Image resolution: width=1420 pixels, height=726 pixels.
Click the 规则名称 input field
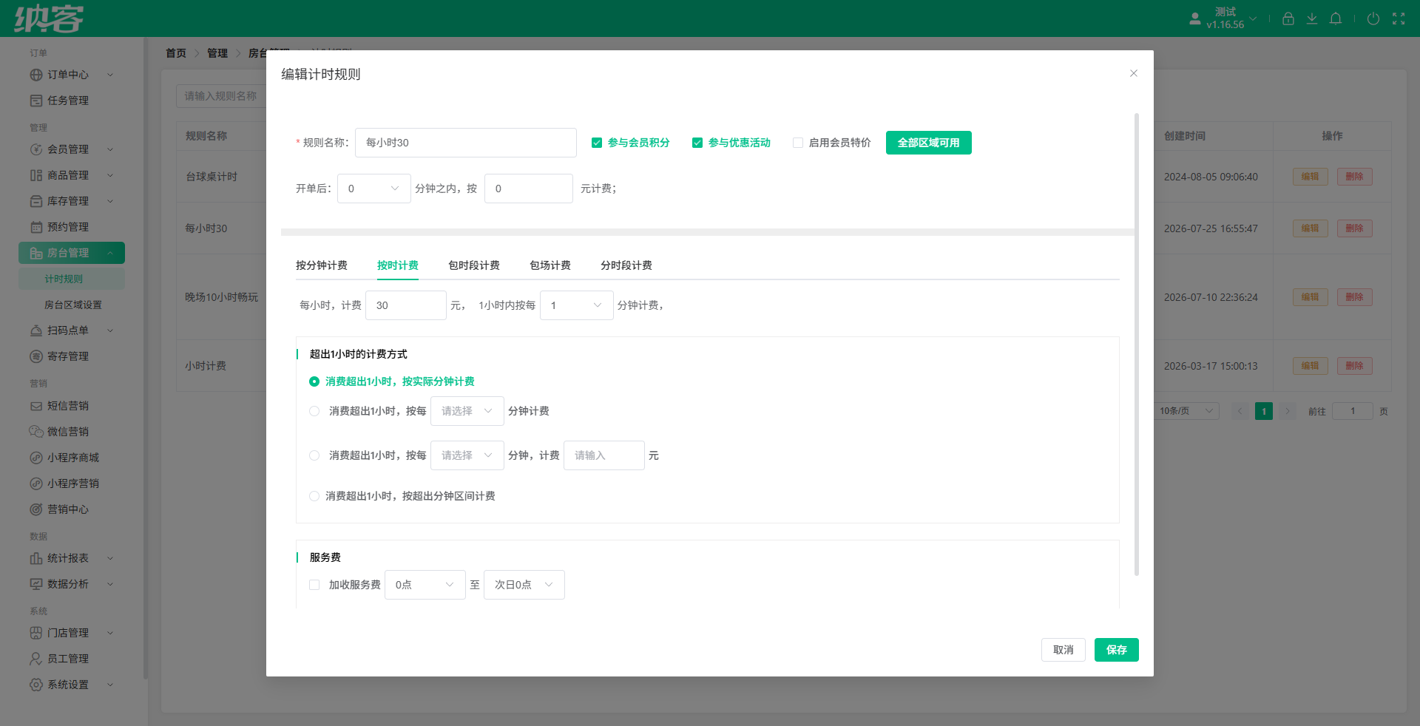(x=466, y=143)
